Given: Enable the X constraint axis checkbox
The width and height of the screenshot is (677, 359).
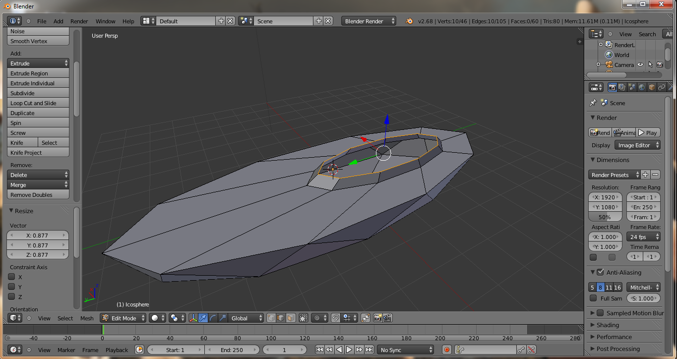Looking at the screenshot, I should click(12, 277).
